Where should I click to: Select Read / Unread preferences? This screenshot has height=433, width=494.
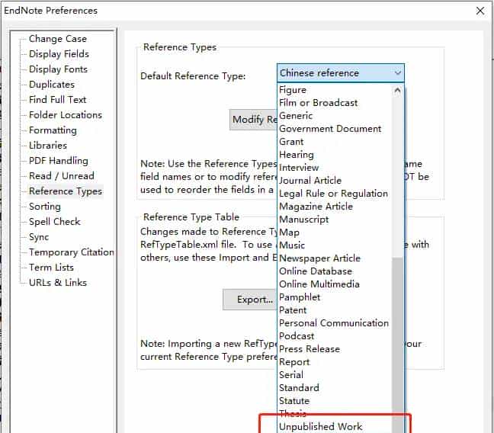(62, 176)
